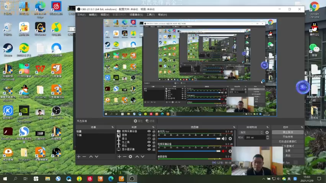Toggle visibility of 图像 source

pyautogui.click(x=149, y=135)
